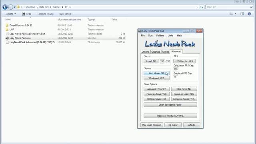Click the v15.txt text file icon
The image size is (256, 144).
(7, 34)
